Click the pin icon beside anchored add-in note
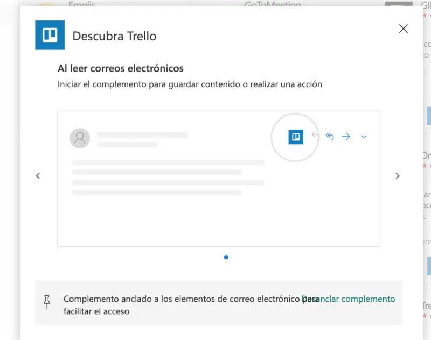 pyautogui.click(x=47, y=302)
